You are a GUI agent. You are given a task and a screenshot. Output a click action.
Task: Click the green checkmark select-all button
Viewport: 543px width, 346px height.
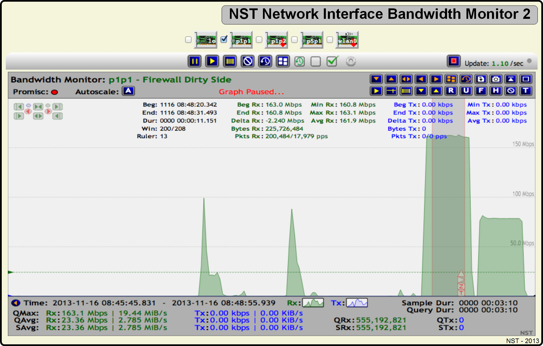(x=332, y=61)
